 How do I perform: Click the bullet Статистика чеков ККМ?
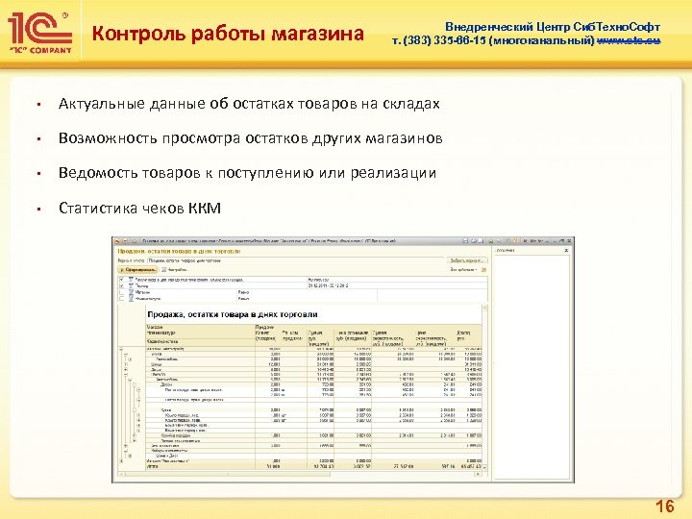[x=139, y=208]
